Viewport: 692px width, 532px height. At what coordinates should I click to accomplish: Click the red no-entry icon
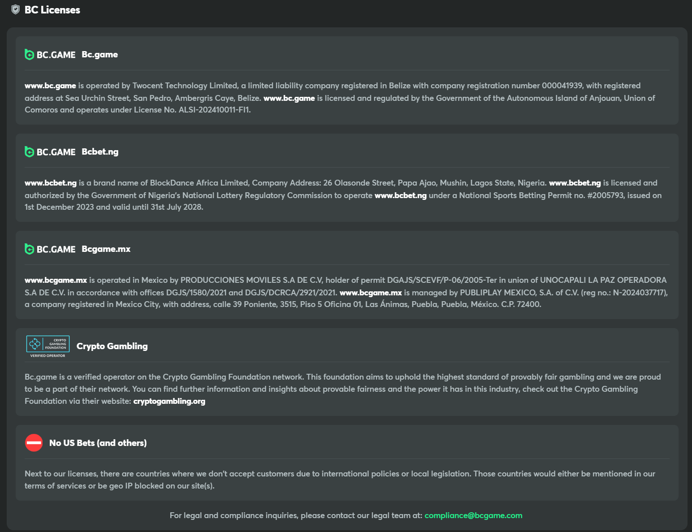(34, 443)
